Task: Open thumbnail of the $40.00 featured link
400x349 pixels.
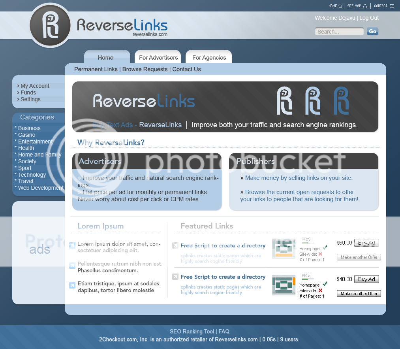Action: coord(284,285)
